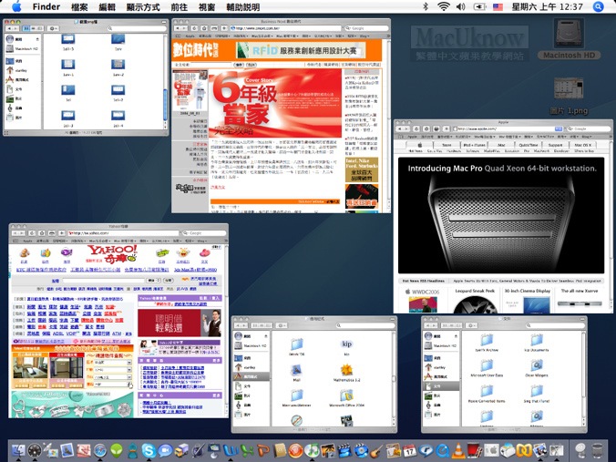Click the Yahoo! 奇摩 logo
The image size is (616, 462).
pyautogui.click(x=112, y=253)
